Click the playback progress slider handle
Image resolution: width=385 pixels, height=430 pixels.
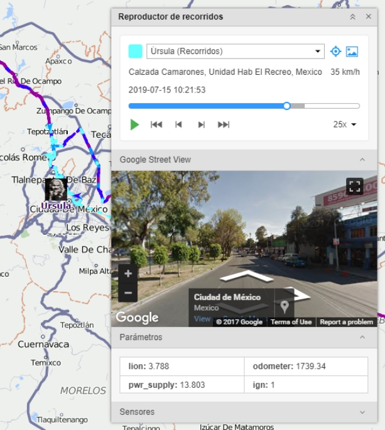tap(287, 106)
